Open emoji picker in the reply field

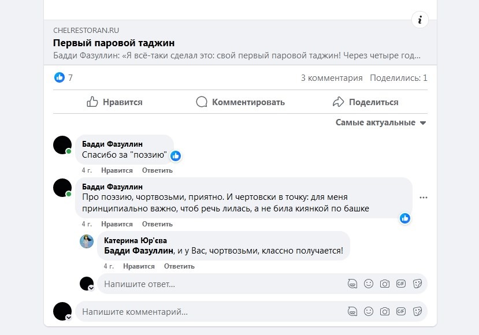(x=368, y=284)
